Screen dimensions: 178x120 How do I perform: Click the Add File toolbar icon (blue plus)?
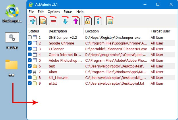tap(33, 21)
